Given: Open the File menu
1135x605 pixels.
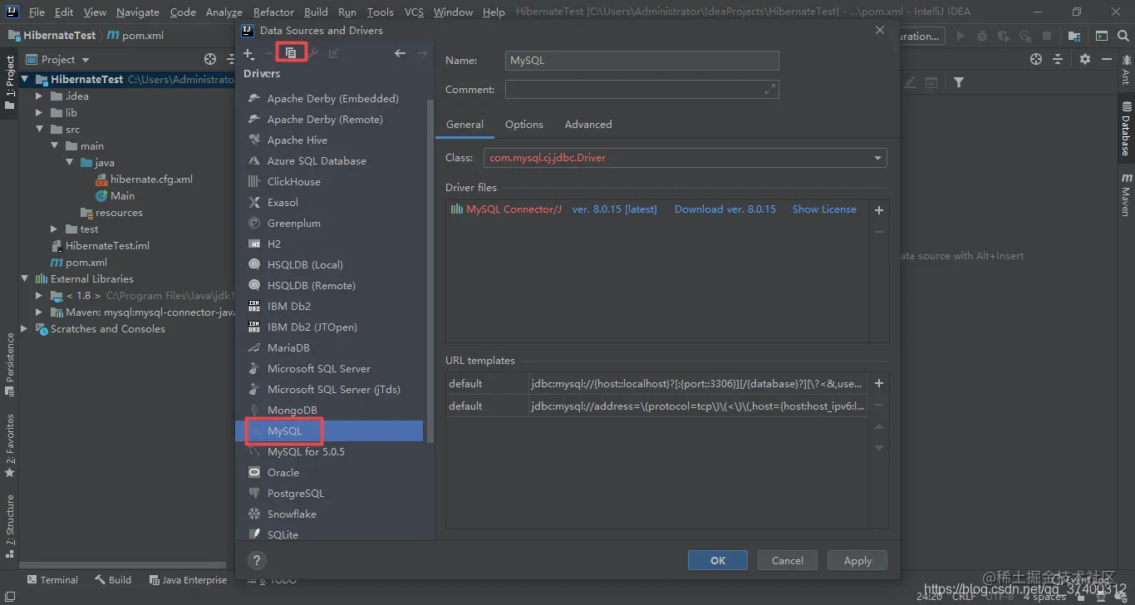Looking at the screenshot, I should [x=37, y=12].
